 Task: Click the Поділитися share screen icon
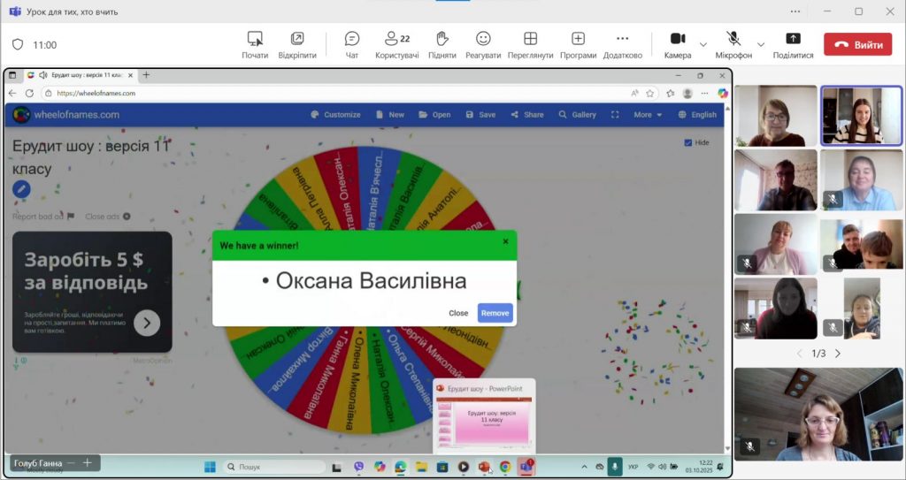coord(793,39)
